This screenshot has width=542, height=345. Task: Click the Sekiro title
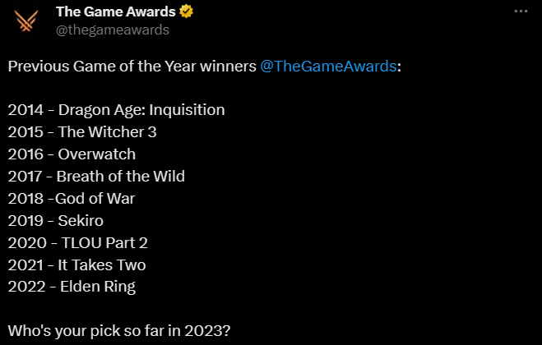[x=81, y=221]
